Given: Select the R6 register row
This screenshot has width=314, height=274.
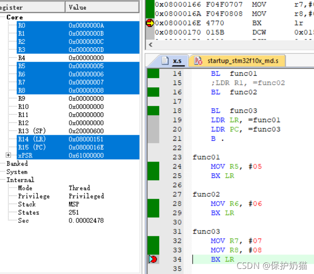Looking at the screenshot, I should click(78, 74).
